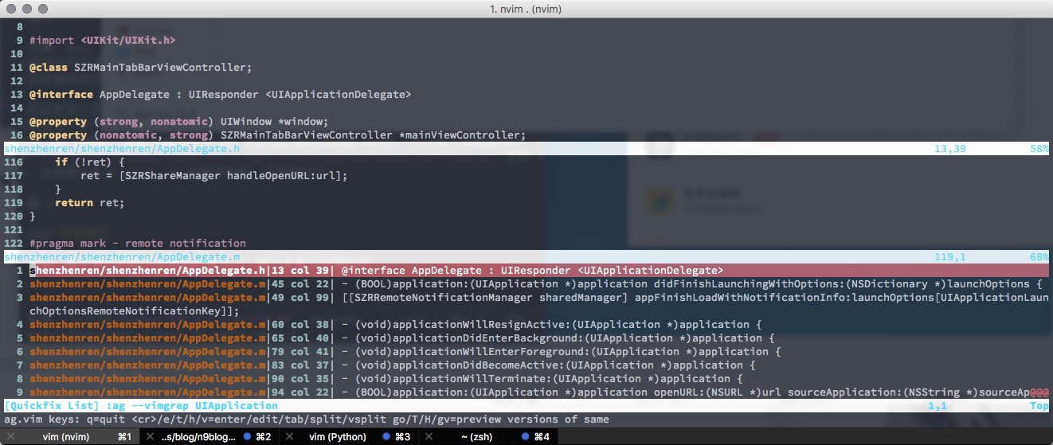Select quickfix entry 9 openURL sourceApplication
This screenshot has width=1053, height=445.
(526, 392)
